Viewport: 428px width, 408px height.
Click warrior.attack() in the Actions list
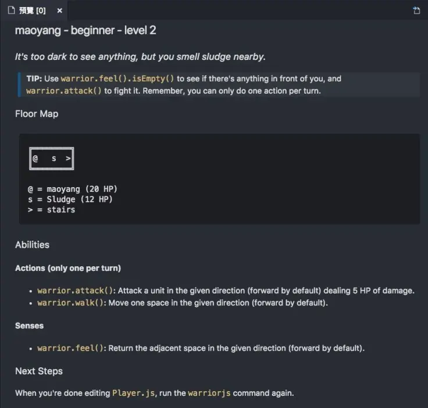(x=75, y=291)
